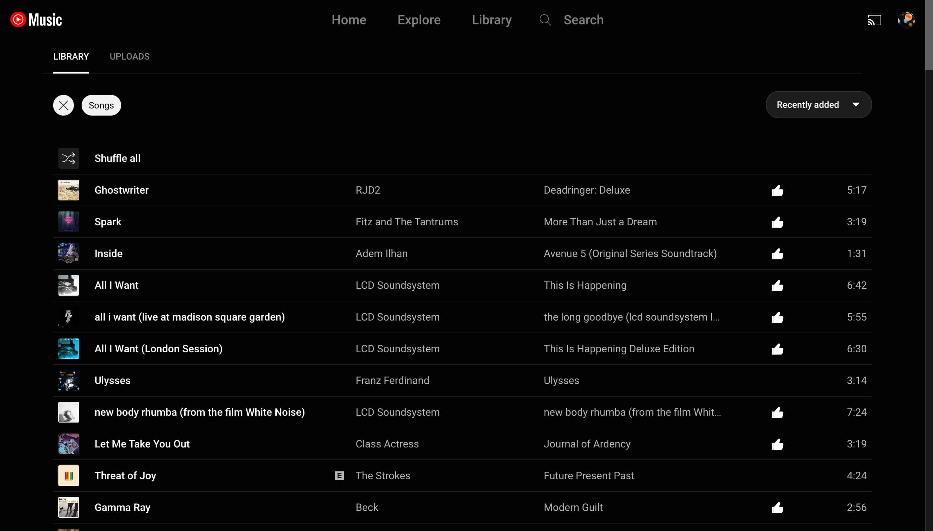Toggle the like on Ulysses by Franz Ferdinand
Viewport: 933px width, 531px height.
point(777,380)
